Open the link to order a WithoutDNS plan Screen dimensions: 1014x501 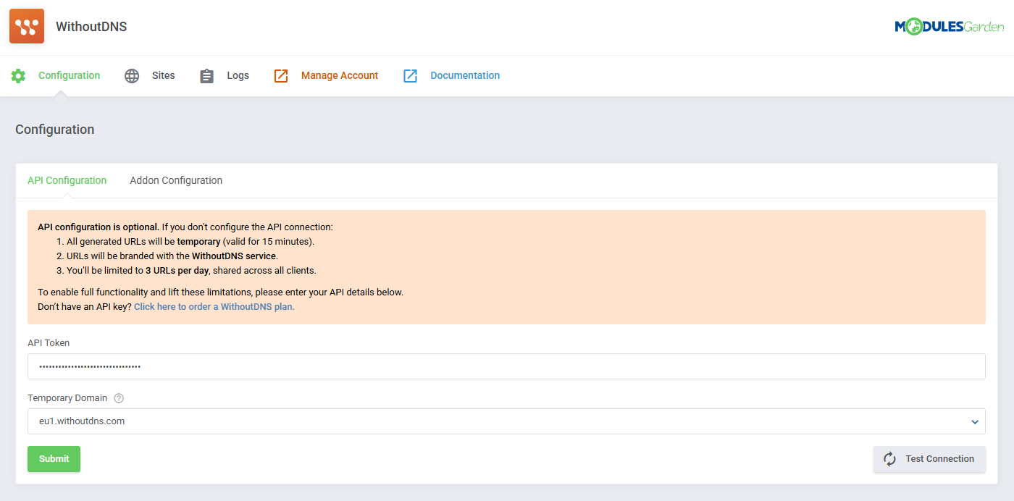coord(214,306)
